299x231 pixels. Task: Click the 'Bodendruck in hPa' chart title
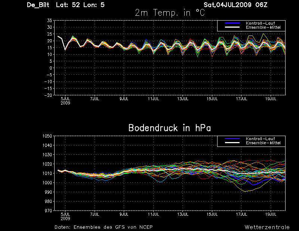click(x=170, y=128)
